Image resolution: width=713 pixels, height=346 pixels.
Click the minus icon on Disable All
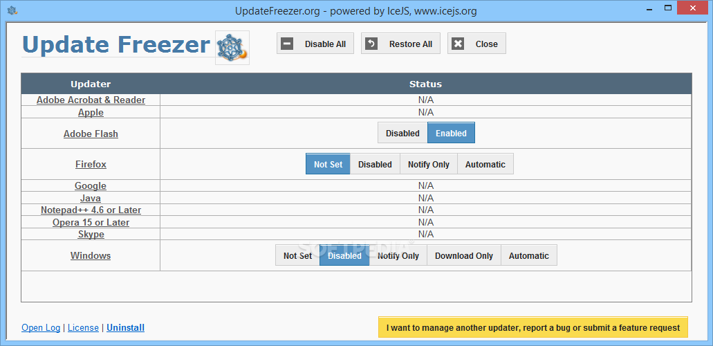pos(287,44)
